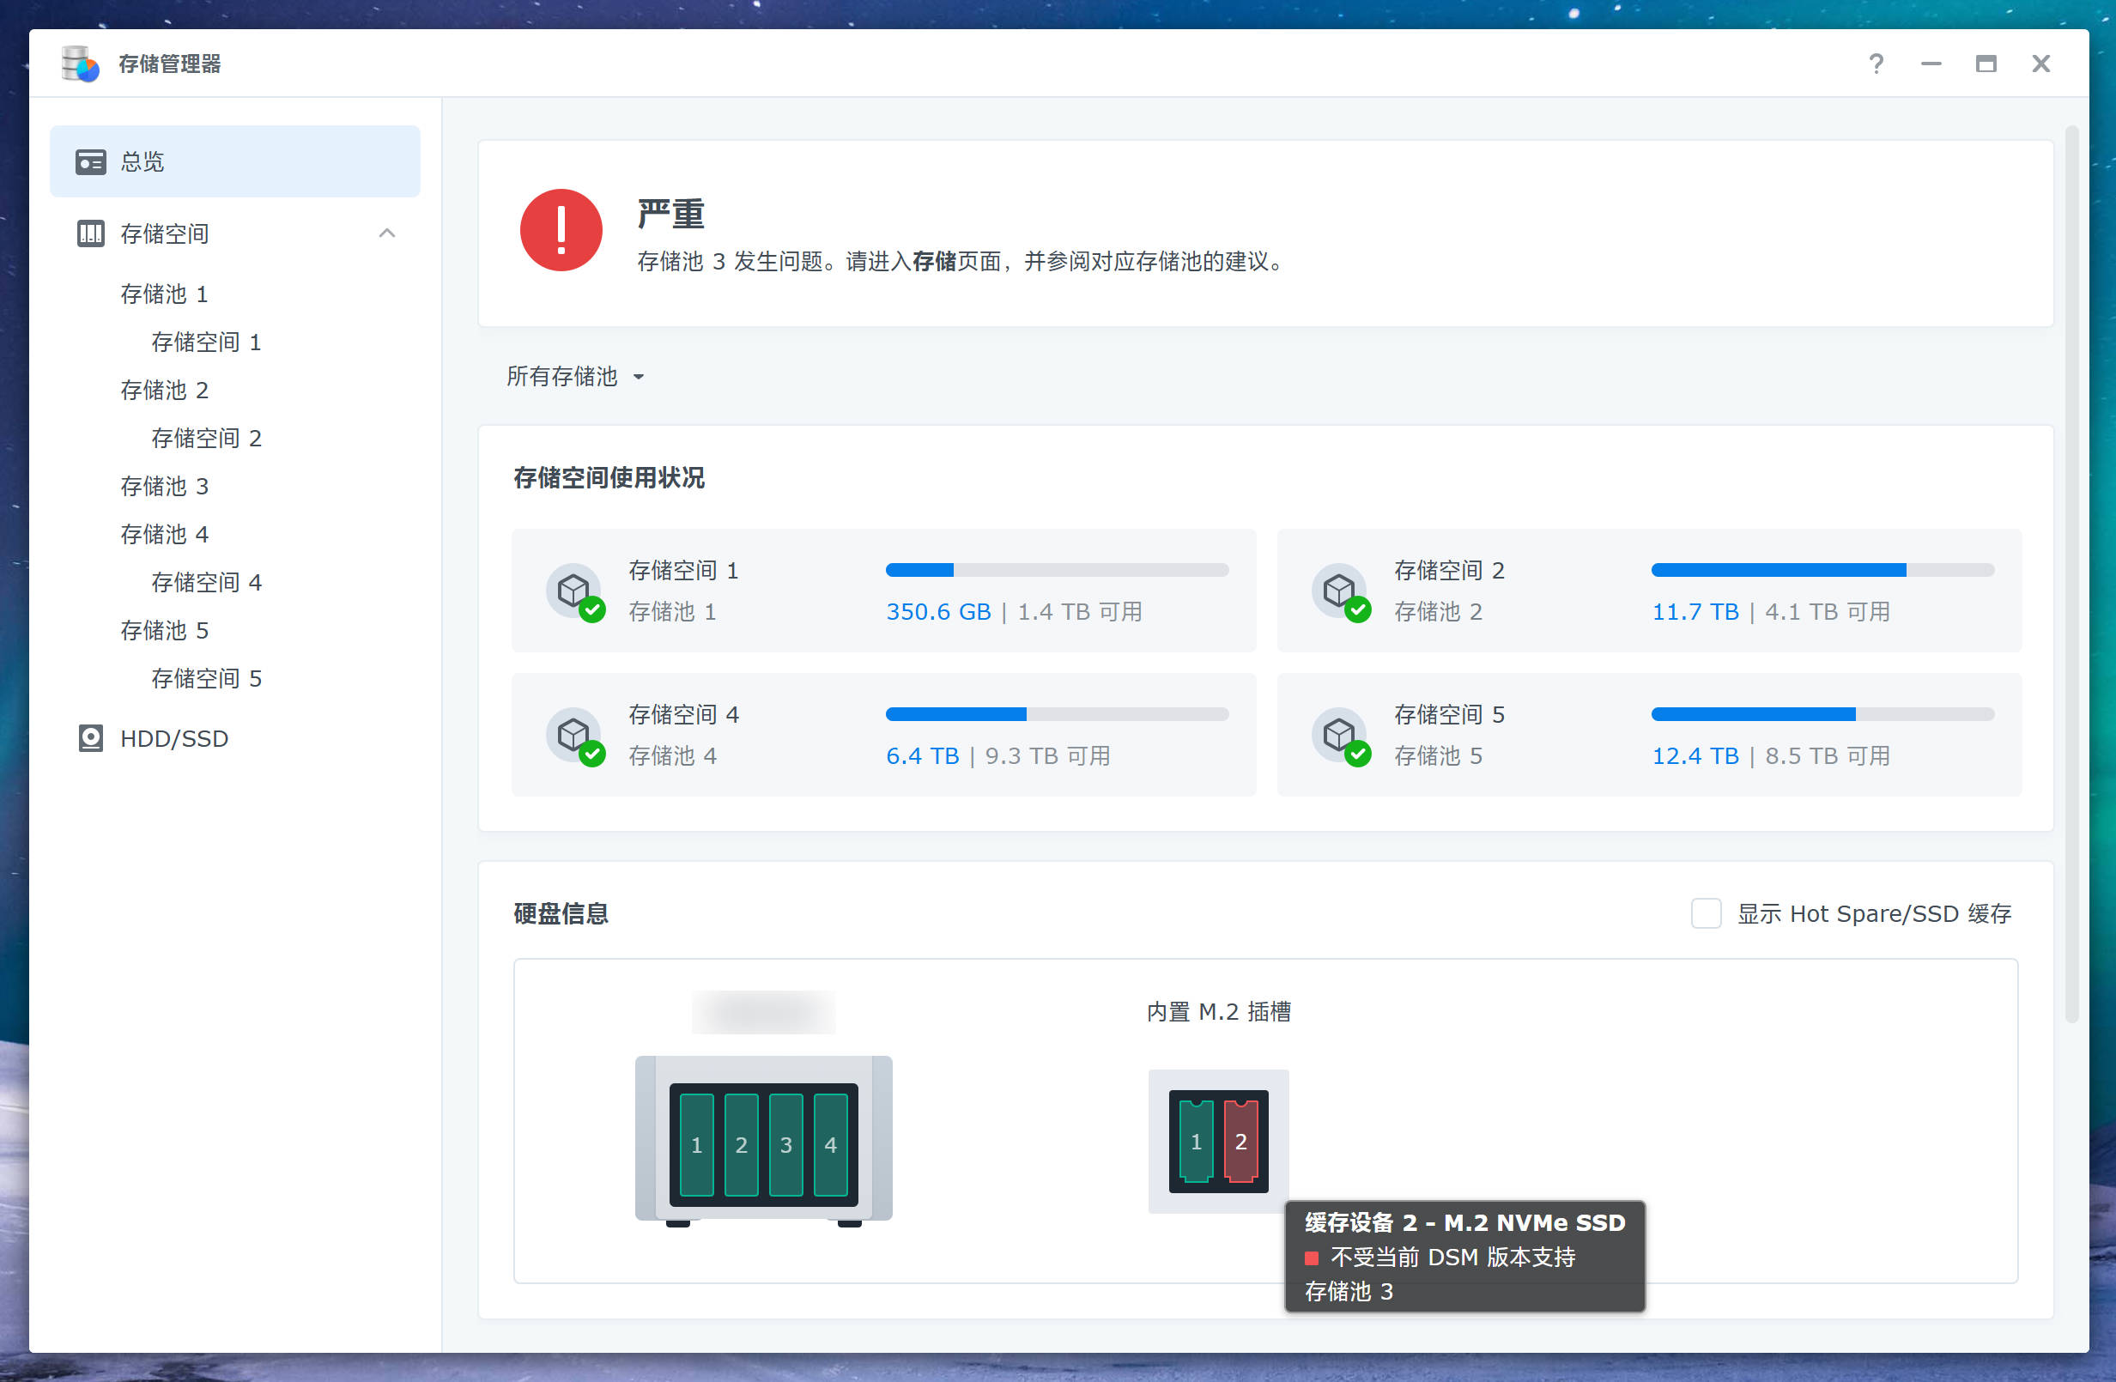Click M.2 slot 2 red drive icon
The height and width of the screenshot is (1382, 2116).
pos(1240,1141)
